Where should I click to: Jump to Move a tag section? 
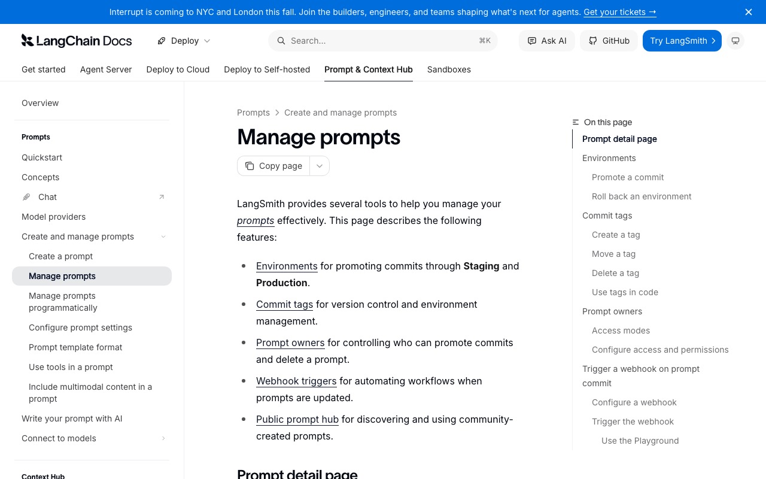pos(613,254)
